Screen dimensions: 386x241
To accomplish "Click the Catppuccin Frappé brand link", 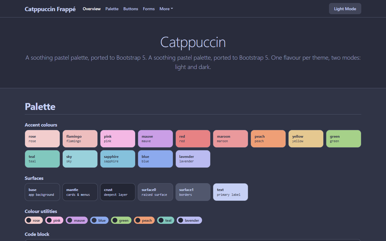I will pyautogui.click(x=50, y=9).
